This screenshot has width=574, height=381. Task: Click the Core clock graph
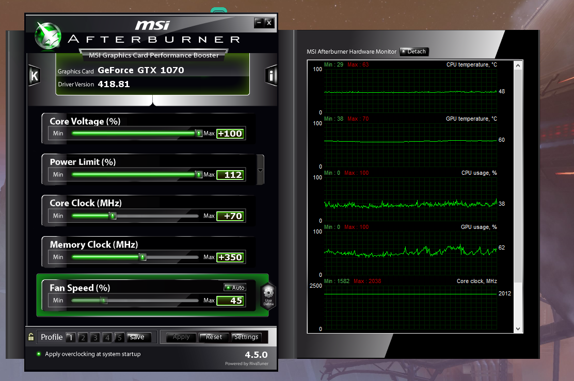410,307
